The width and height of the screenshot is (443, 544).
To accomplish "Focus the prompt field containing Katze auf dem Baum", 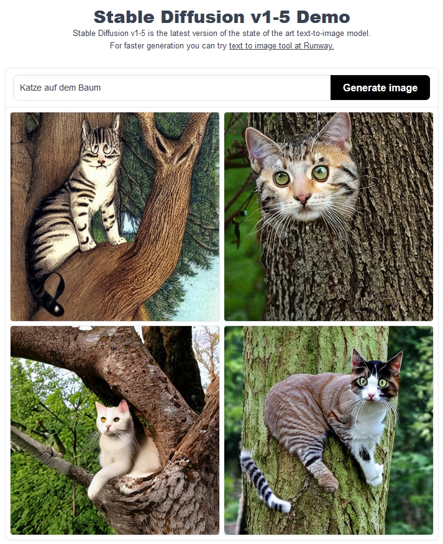I will coord(172,88).
